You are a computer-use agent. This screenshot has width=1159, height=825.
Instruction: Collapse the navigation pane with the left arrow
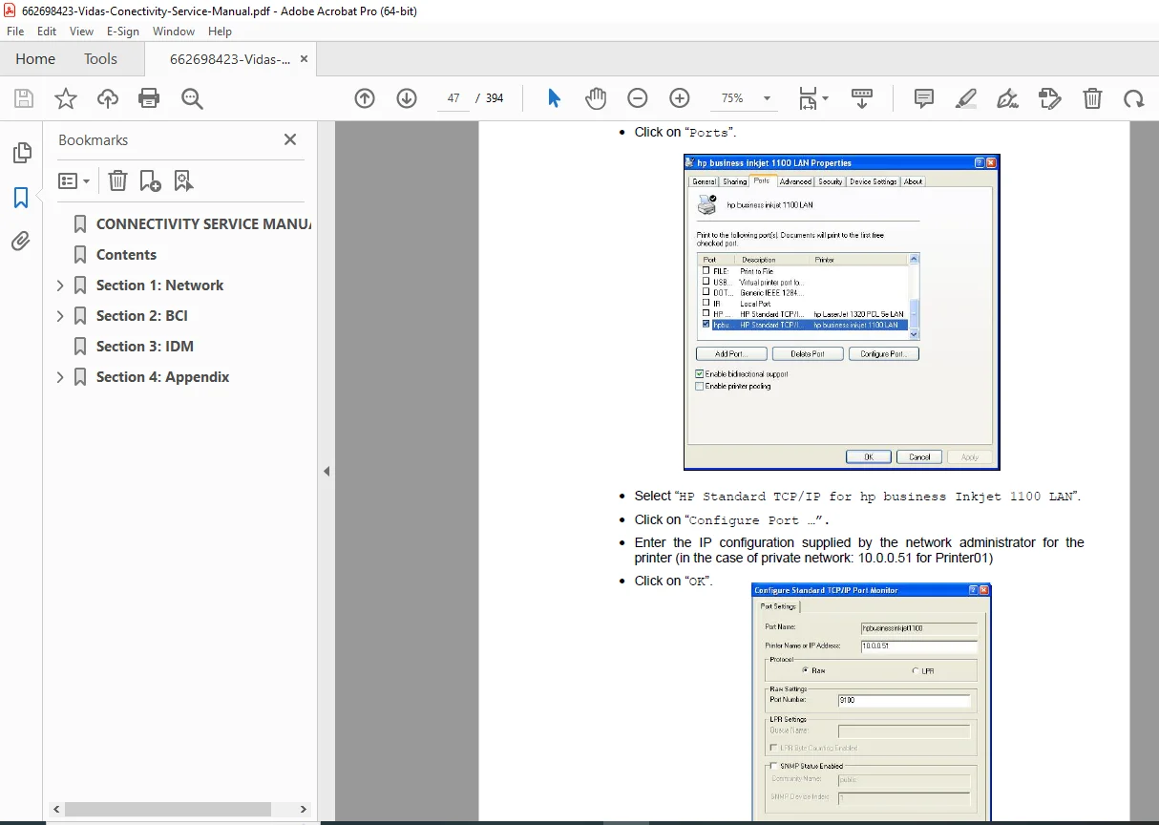click(327, 471)
